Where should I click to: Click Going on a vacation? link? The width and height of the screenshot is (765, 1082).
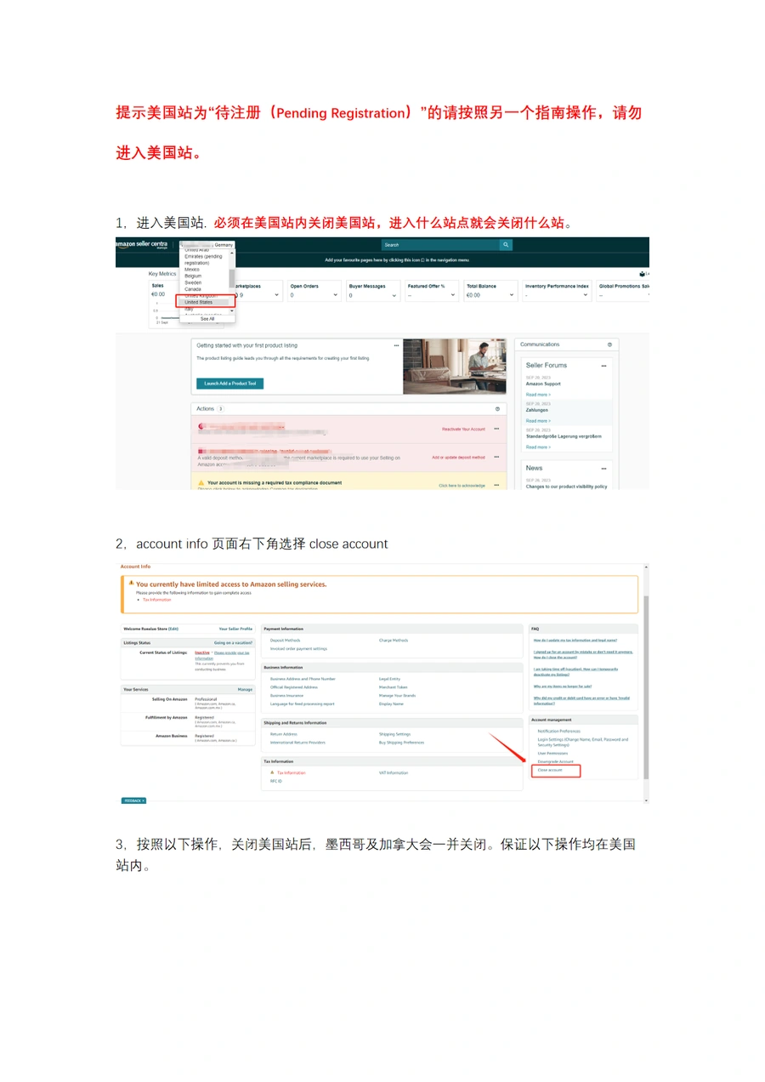pos(233,642)
